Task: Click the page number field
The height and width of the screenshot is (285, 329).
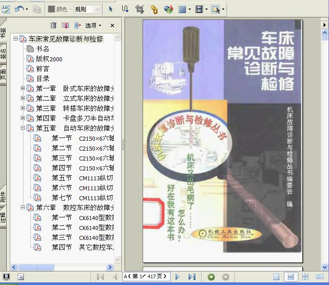Action: [146, 276]
